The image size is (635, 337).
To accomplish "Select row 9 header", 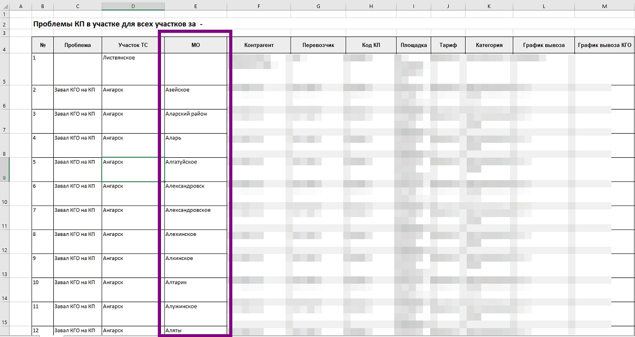I will 4,170.
